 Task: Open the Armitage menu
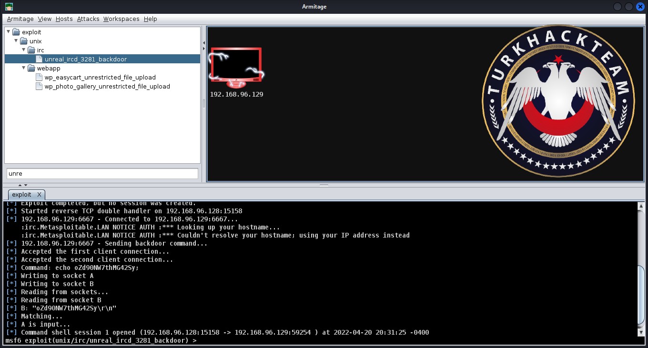[x=20, y=19]
